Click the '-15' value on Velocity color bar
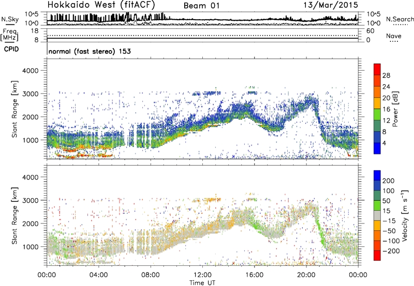Image resolution: width=414 pixels, height=286 pixels. (x=389, y=221)
